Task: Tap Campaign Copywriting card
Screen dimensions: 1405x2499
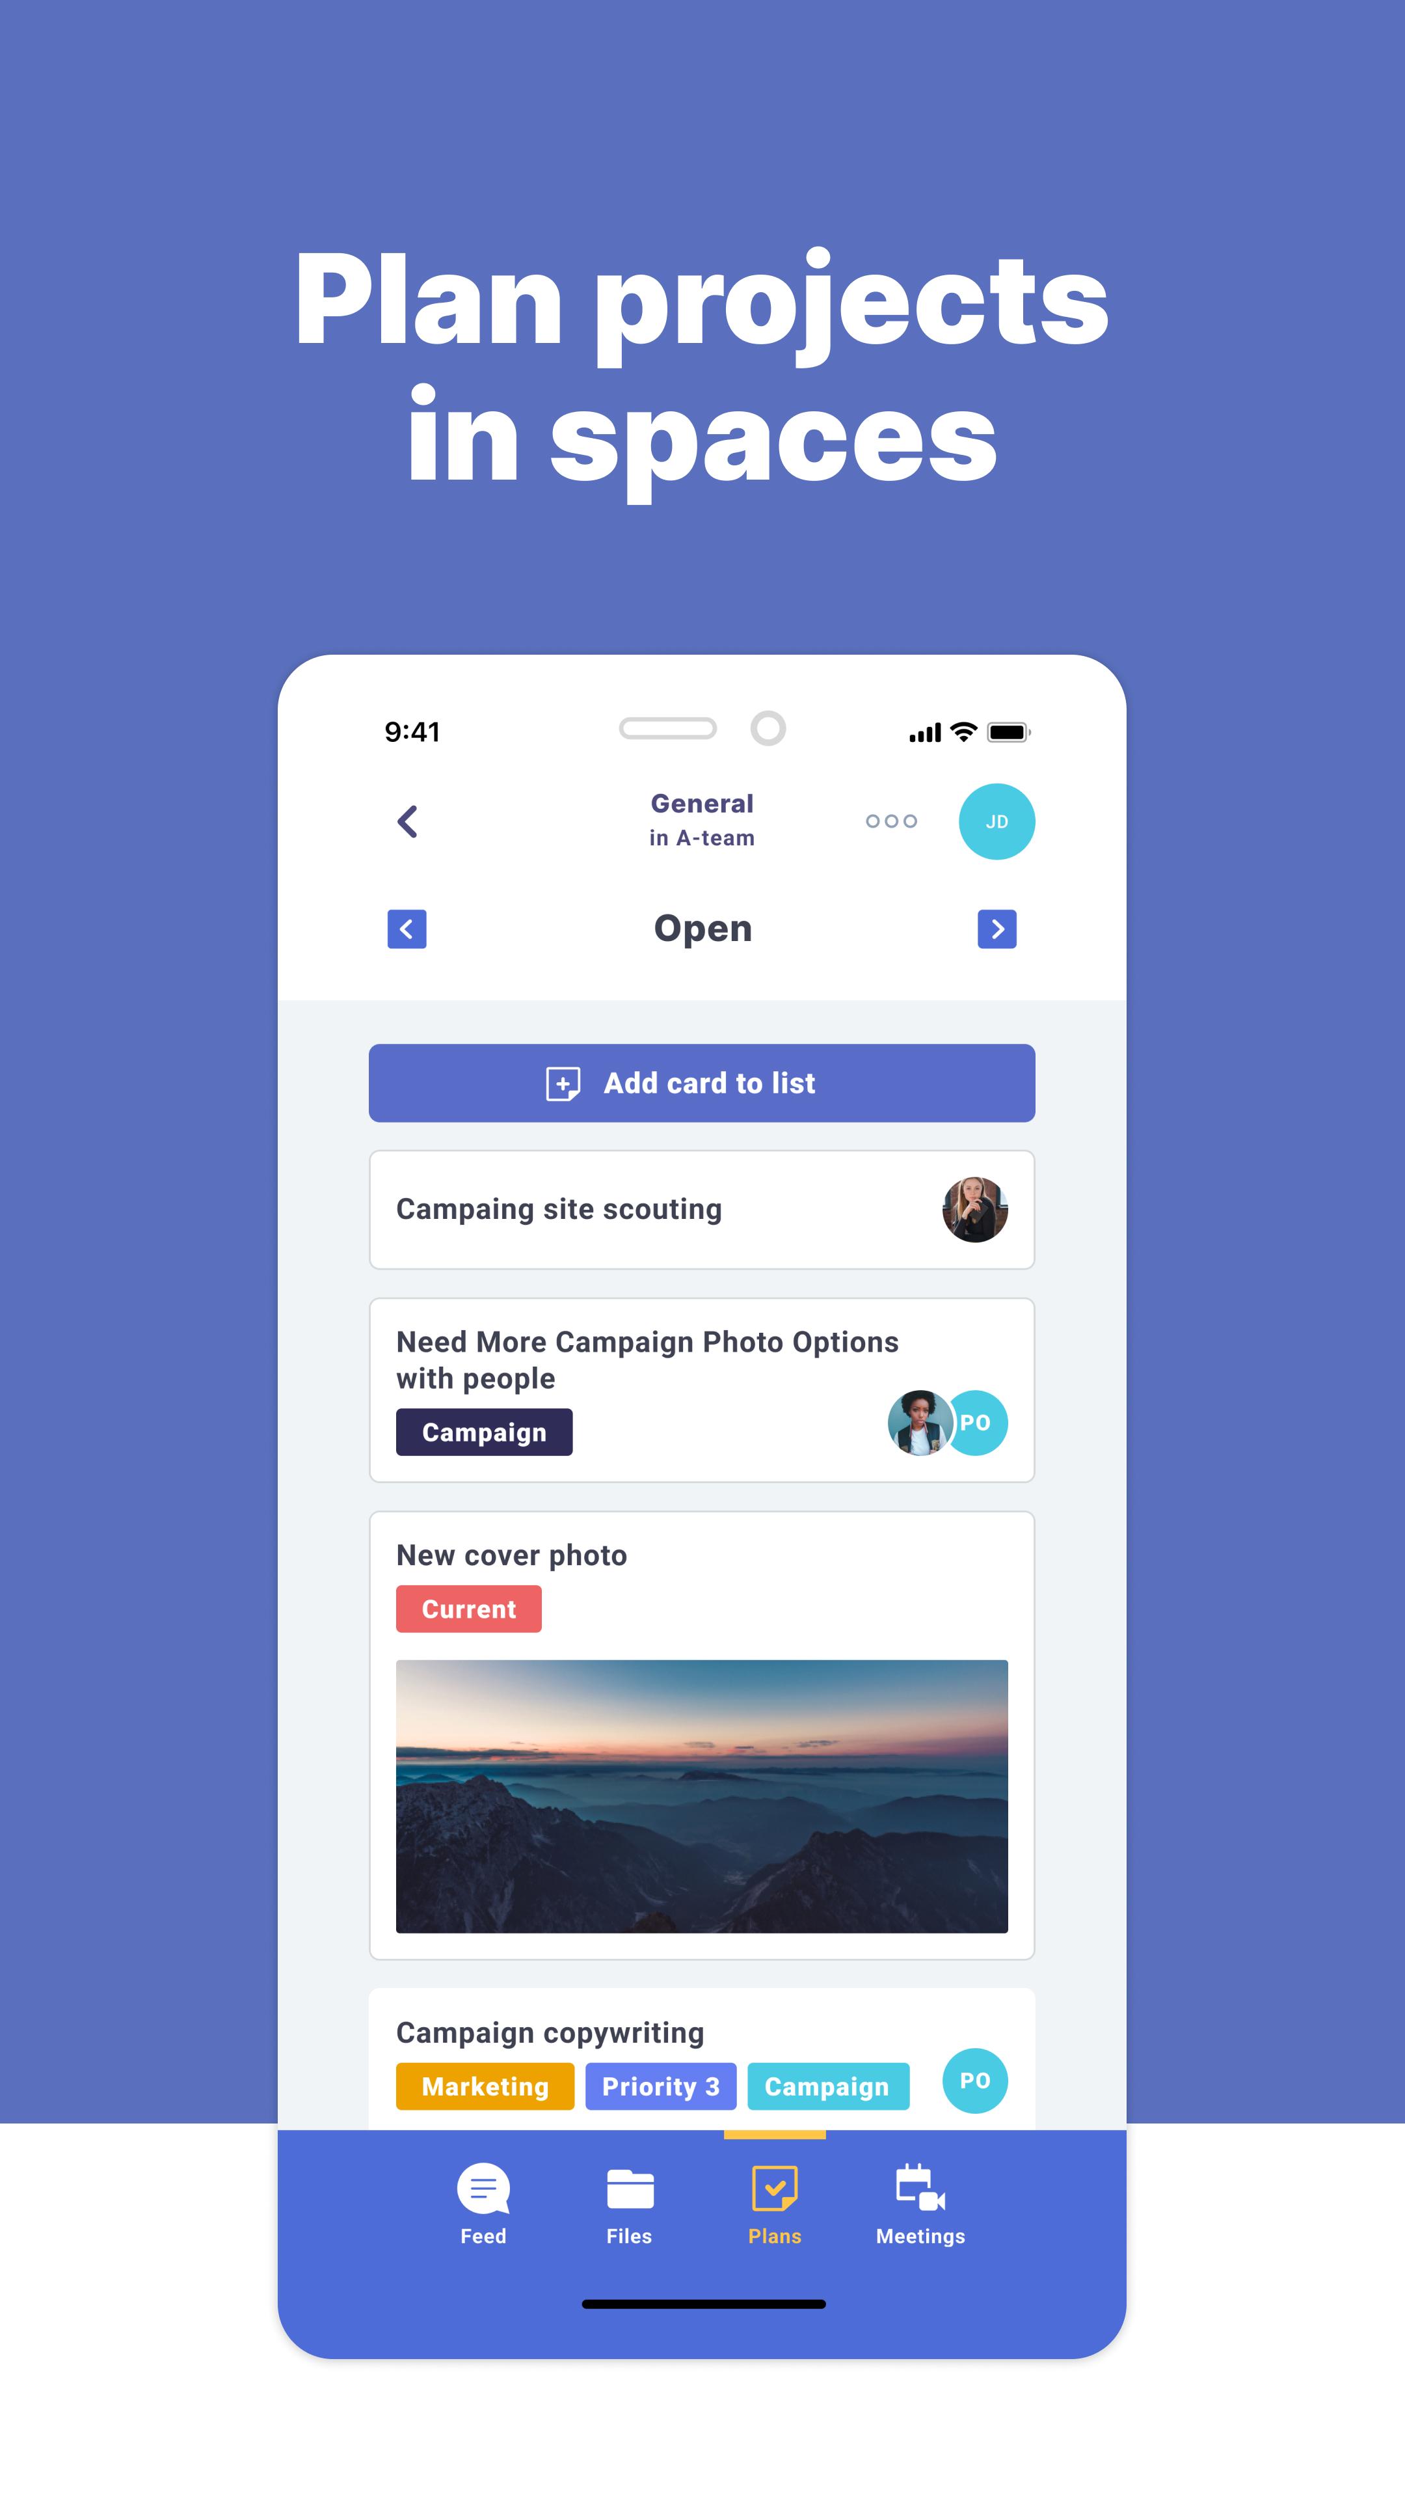Action: (x=702, y=2060)
